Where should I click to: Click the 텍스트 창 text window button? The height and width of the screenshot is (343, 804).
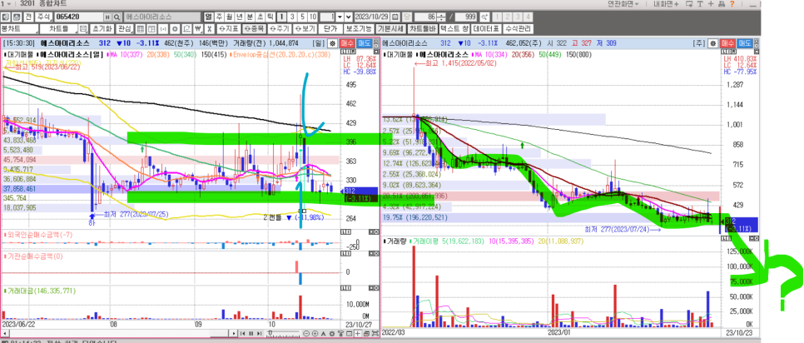tap(454, 28)
